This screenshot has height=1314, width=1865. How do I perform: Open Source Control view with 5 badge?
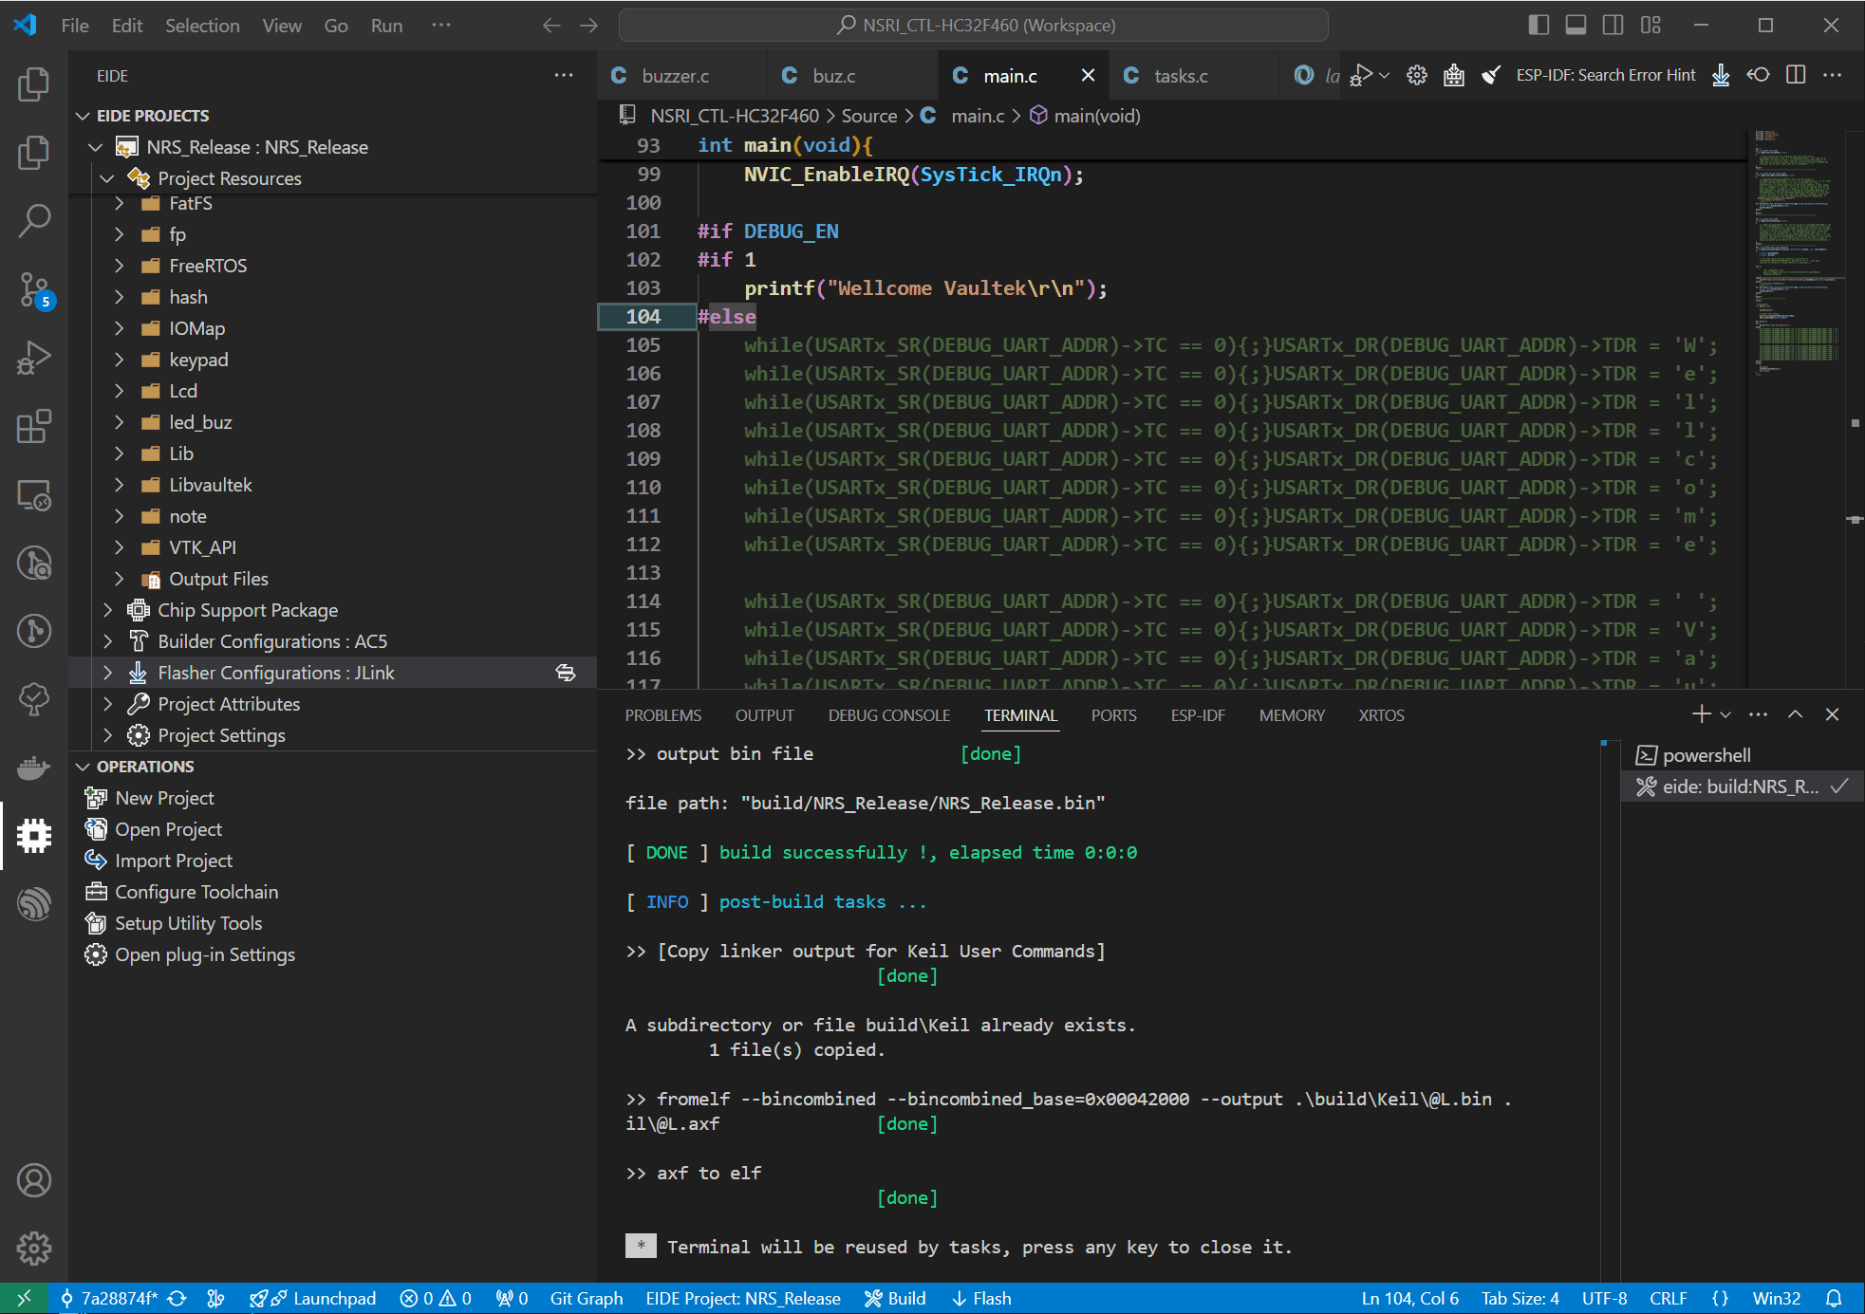click(x=34, y=289)
